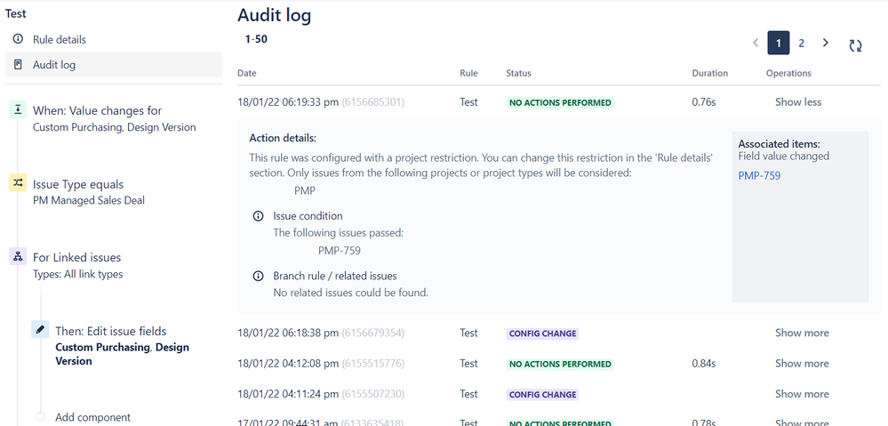Click NO ACTIONS PERFORMED badge for 04:12:08 pm
This screenshot has height=426, width=888.
point(560,365)
